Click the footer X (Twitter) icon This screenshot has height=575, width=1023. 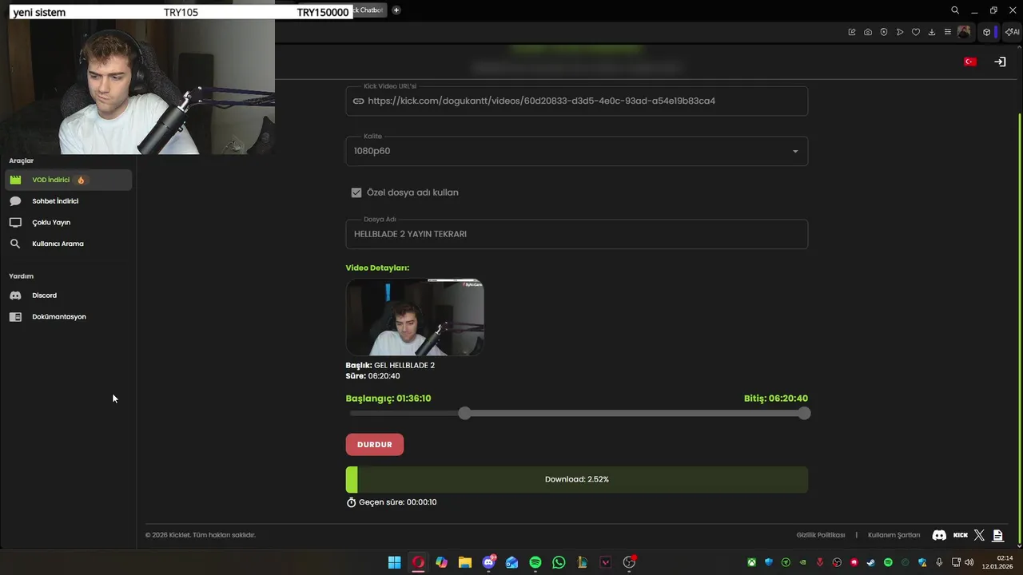pos(979,535)
